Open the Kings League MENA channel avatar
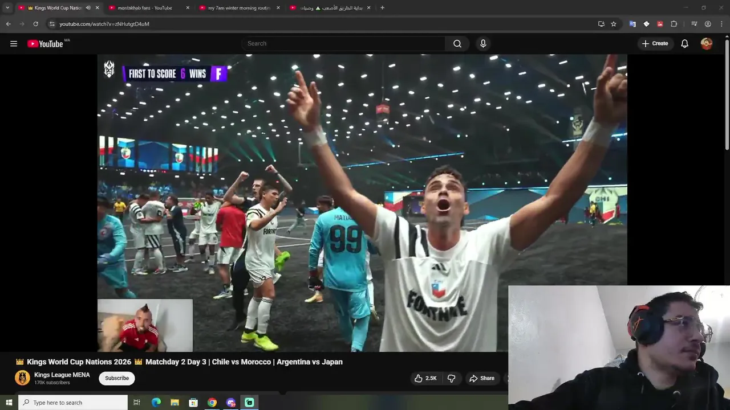 (22, 378)
